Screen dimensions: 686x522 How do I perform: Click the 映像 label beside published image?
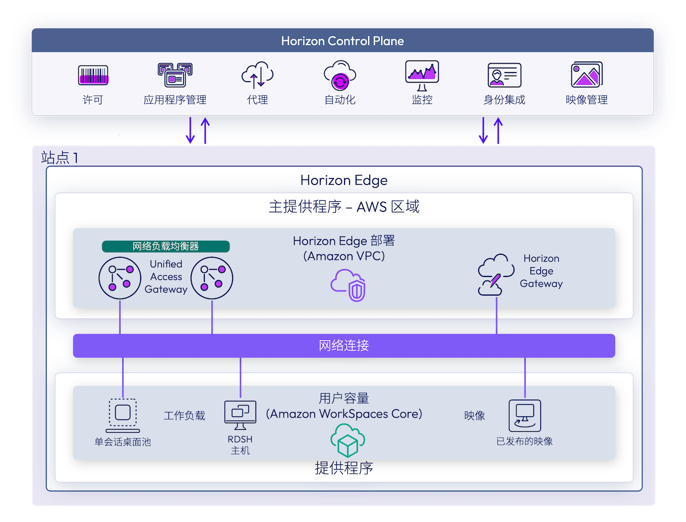[475, 416]
